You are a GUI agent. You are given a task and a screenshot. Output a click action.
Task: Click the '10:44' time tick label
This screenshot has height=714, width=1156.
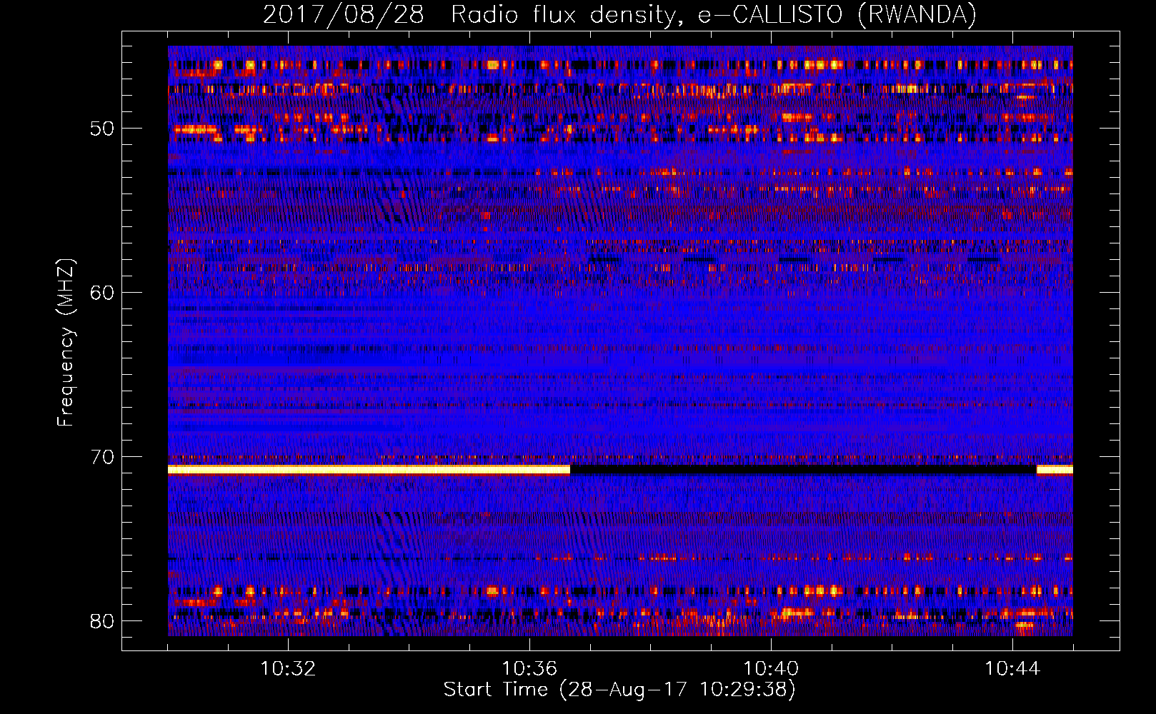[1012, 668]
